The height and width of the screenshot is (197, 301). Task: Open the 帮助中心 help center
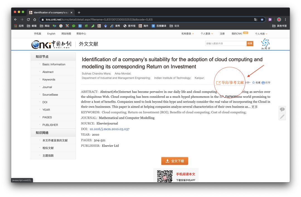point(81,34)
